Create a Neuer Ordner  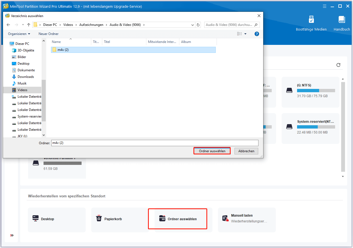pos(48,34)
